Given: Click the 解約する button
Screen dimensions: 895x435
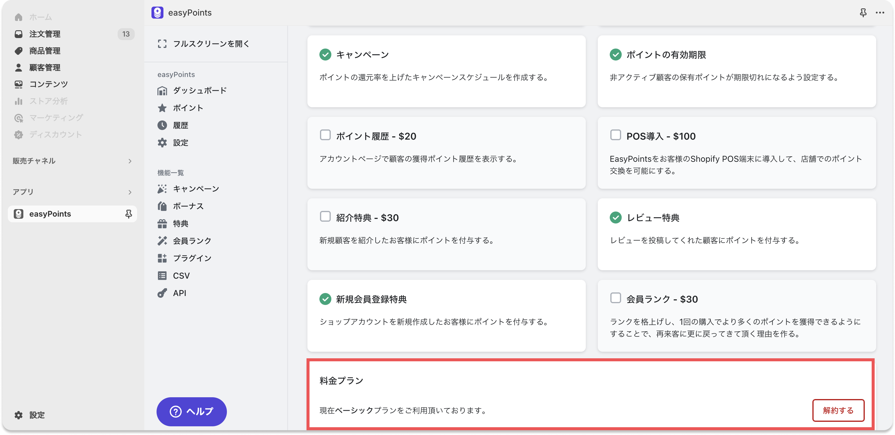Looking at the screenshot, I should pos(838,410).
